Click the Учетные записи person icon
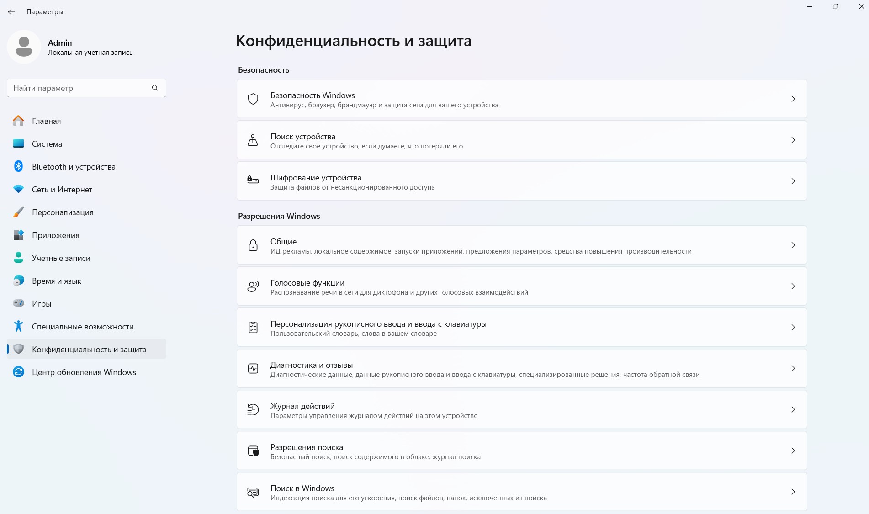The width and height of the screenshot is (869, 514). point(18,258)
